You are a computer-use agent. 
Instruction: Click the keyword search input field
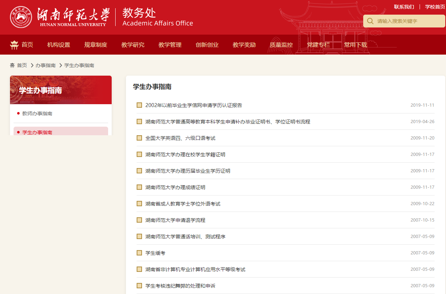(407, 21)
